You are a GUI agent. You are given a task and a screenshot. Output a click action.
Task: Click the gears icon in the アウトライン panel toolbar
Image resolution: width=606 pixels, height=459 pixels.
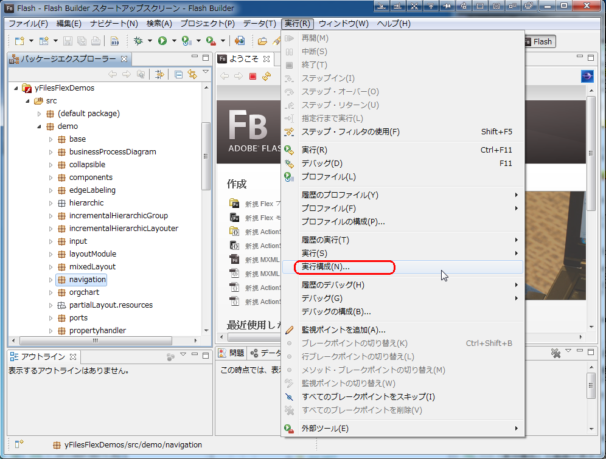coord(170,357)
